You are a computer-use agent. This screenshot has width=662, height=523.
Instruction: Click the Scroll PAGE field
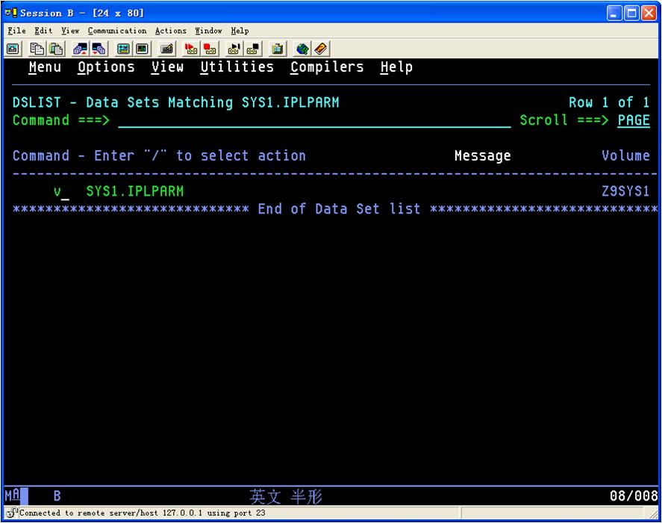634,120
